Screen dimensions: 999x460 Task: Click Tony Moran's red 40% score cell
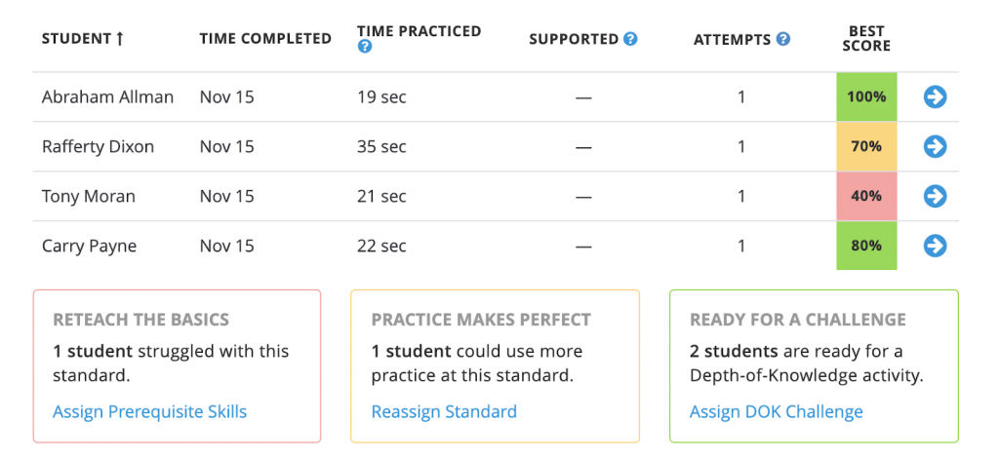coord(866,196)
